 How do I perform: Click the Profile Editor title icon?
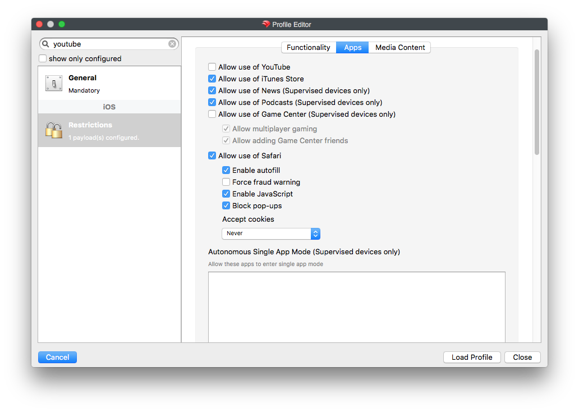266,24
